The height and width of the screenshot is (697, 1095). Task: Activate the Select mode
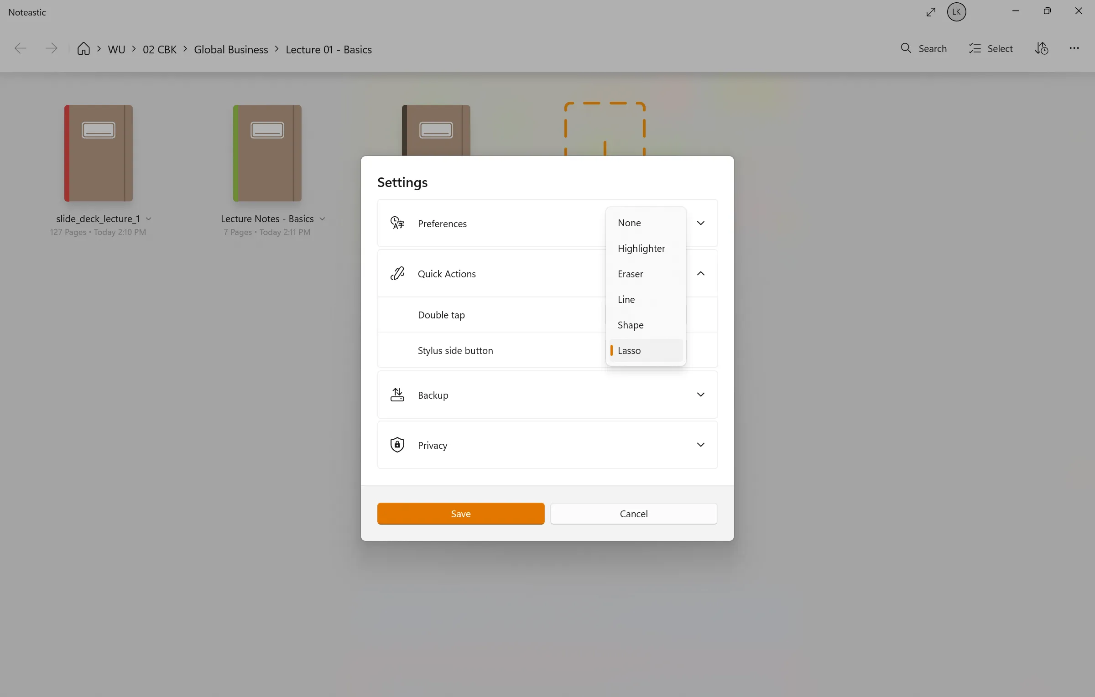[991, 48]
